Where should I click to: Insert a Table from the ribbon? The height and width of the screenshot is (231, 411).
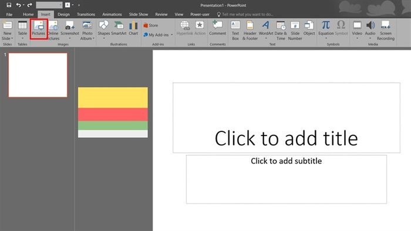[22, 29]
